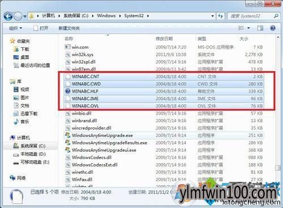Select the WINABC.OVL file icon

67,106
